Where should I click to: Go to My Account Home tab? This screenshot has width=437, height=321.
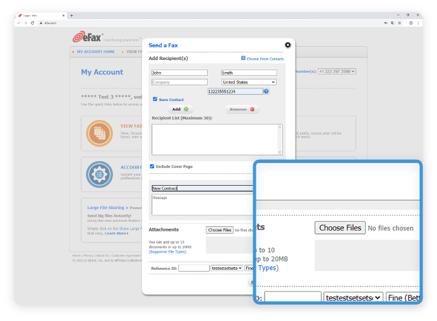tap(95, 52)
